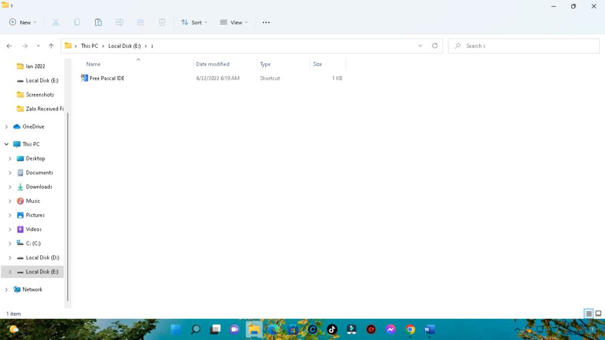
Task: Click the Paste clipboard icon
Action: pyautogui.click(x=99, y=22)
